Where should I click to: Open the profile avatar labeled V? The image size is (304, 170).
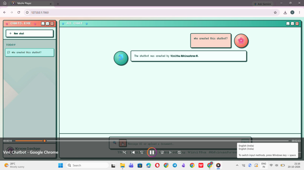[292, 12]
